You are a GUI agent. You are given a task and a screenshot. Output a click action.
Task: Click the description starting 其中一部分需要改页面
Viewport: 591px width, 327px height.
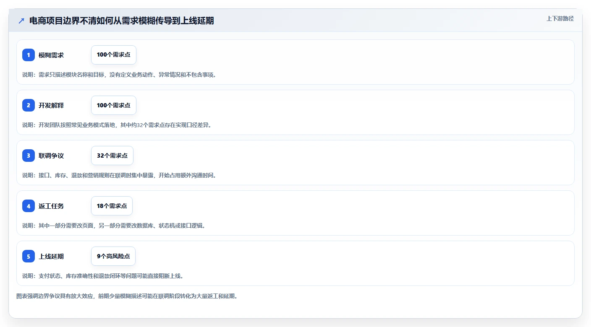coord(114,226)
